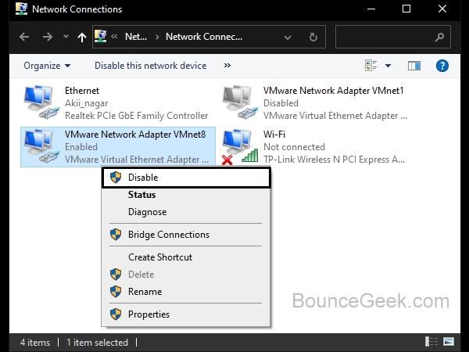
Task: Open the recent locations dropdown arrow
Action: click(66, 37)
